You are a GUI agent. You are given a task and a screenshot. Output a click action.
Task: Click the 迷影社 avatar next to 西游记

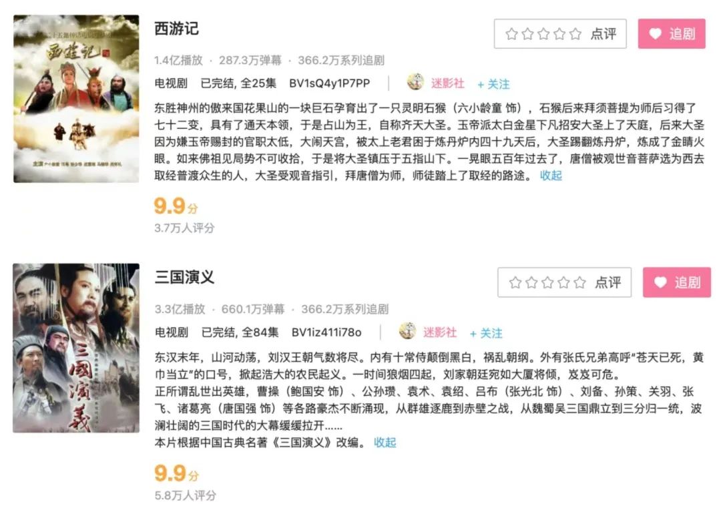click(x=415, y=82)
